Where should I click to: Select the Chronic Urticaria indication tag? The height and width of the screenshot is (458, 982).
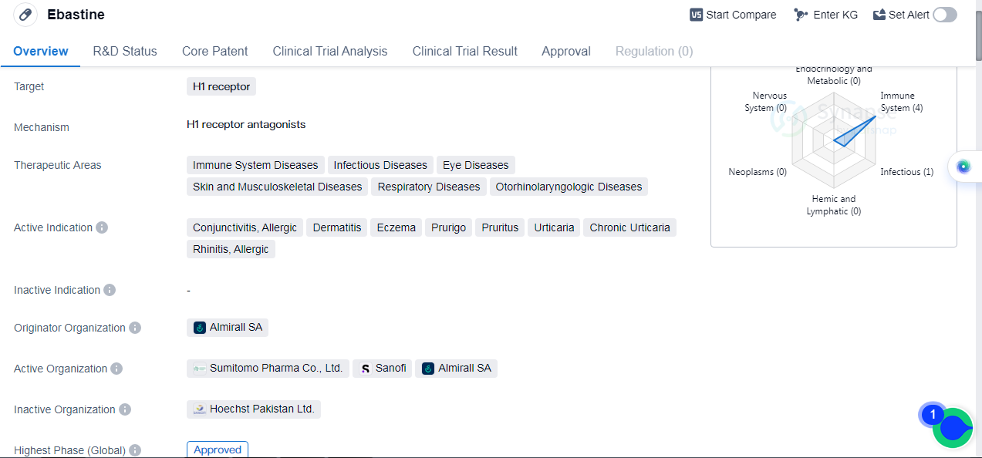pos(629,227)
